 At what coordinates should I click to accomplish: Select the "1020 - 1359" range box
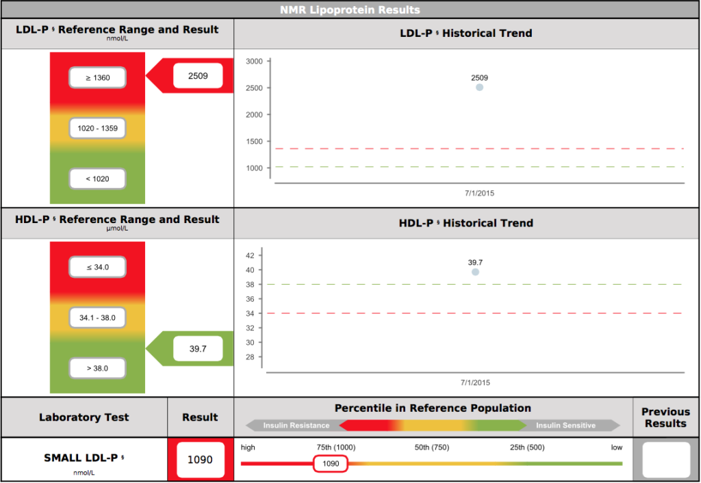97,128
